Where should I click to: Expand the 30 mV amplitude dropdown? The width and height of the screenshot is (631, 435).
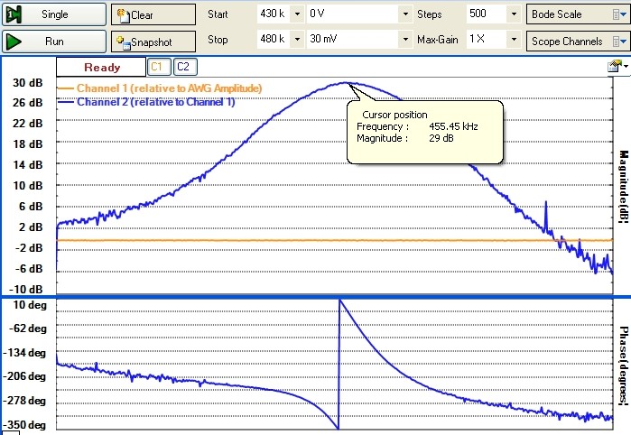pos(405,40)
